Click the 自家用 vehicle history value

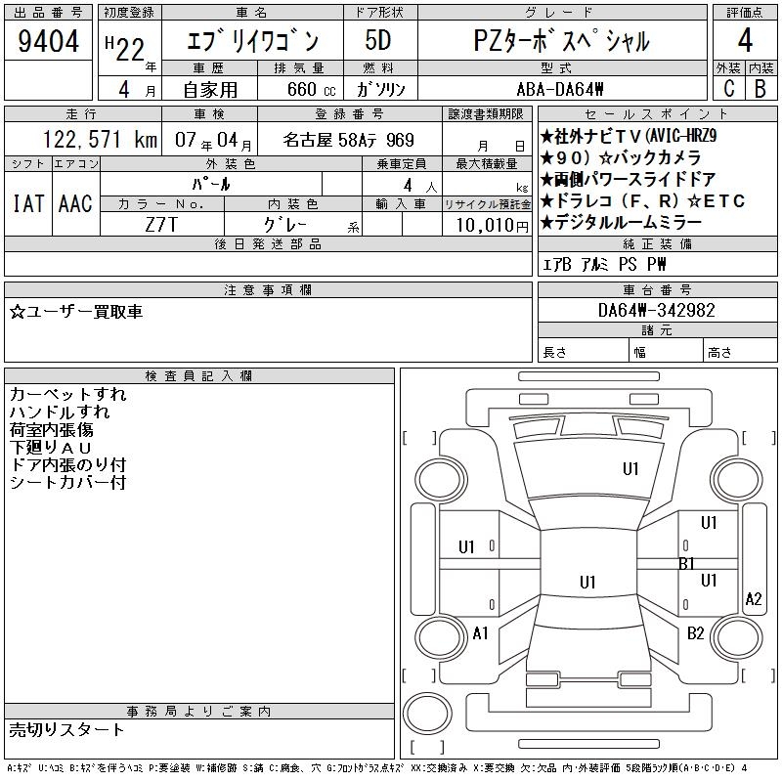click(210, 89)
